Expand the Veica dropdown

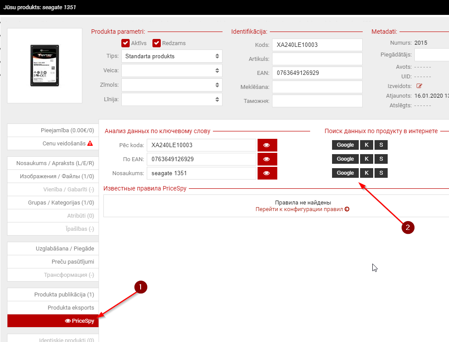pyautogui.click(x=172, y=71)
